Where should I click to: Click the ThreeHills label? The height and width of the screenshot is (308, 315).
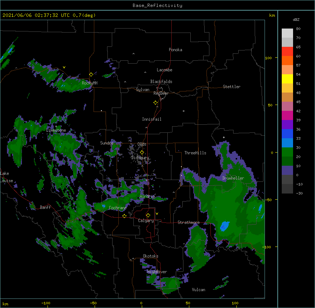(x=195, y=153)
